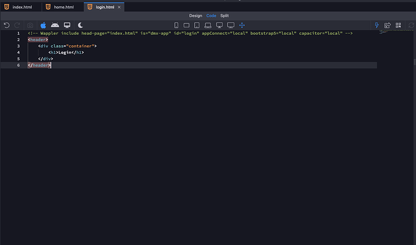Click the blue fit-to-view arrows icon
Image resolution: width=416 pixels, height=245 pixels.
point(242,25)
